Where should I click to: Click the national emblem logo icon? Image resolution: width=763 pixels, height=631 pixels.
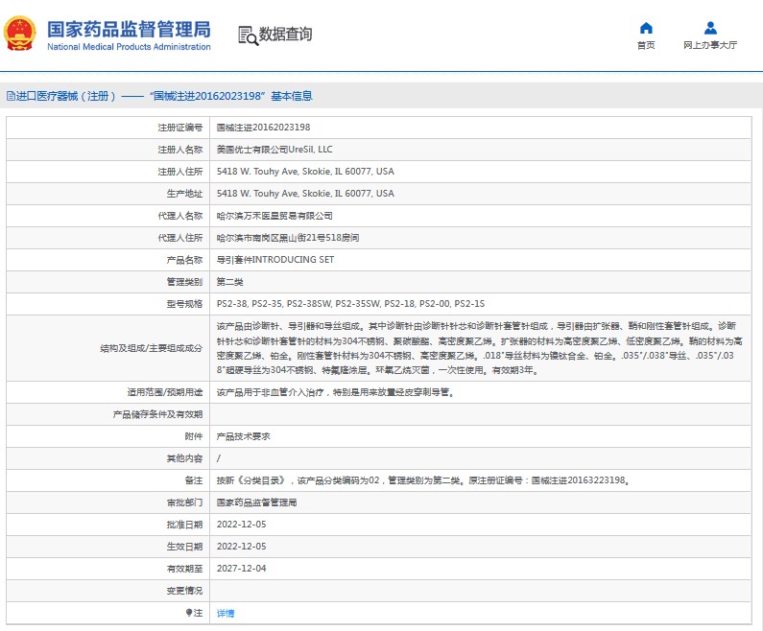tap(20, 34)
